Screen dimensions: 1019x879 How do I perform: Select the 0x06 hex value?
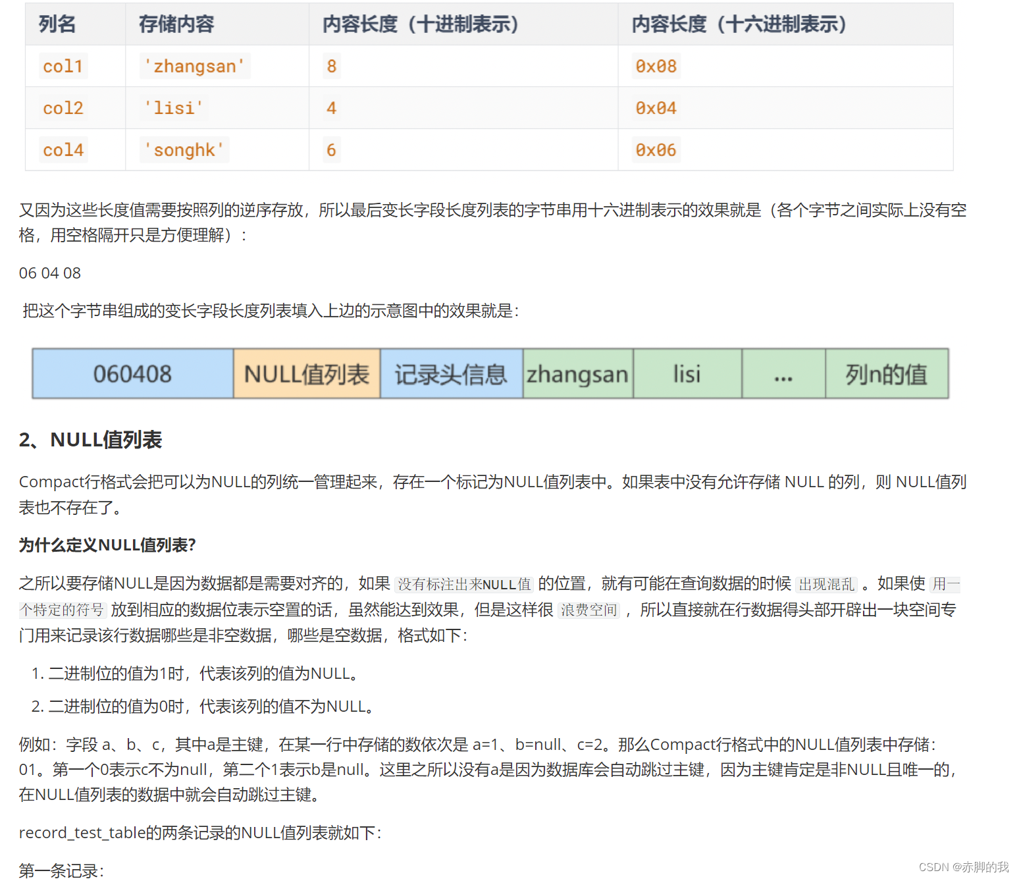655,149
